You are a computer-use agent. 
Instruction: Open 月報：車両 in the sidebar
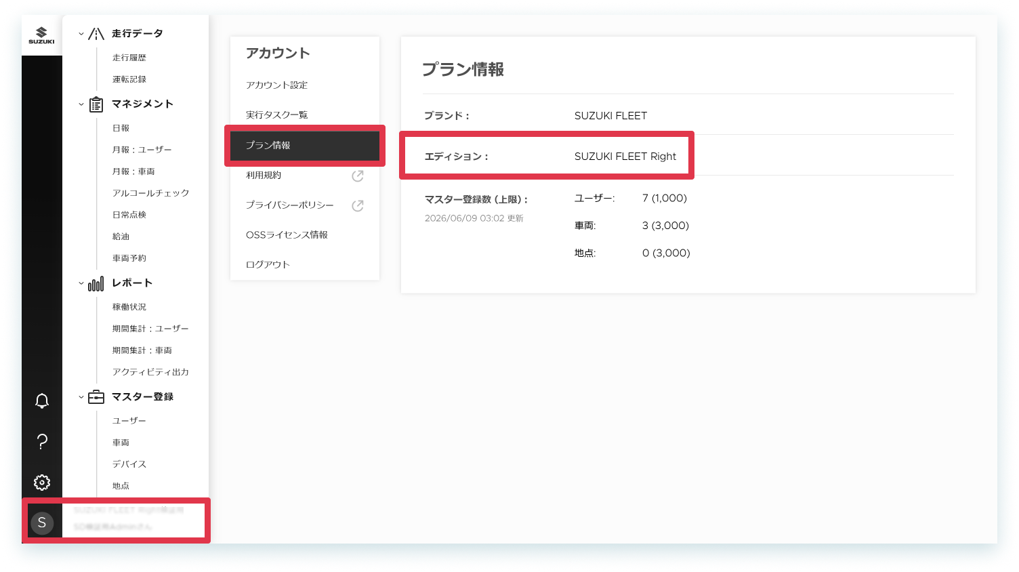133,171
